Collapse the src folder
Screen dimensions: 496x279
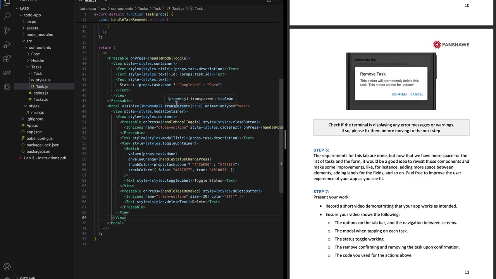tap(23, 41)
